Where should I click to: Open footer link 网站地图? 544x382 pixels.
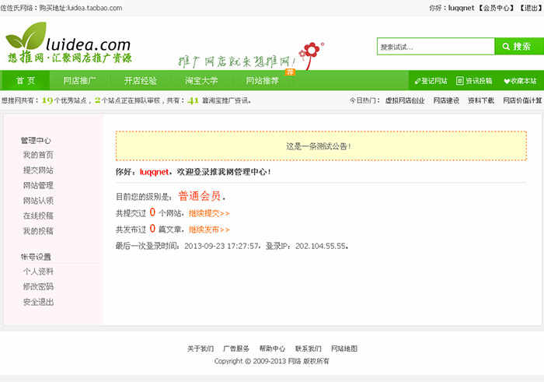(344, 349)
